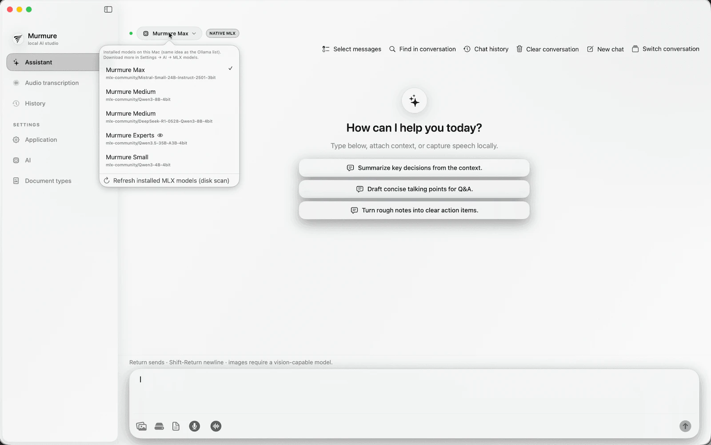Choose 'Summarize key decisions from the context' suggestion
Viewport: 711px width, 445px height.
(x=414, y=168)
